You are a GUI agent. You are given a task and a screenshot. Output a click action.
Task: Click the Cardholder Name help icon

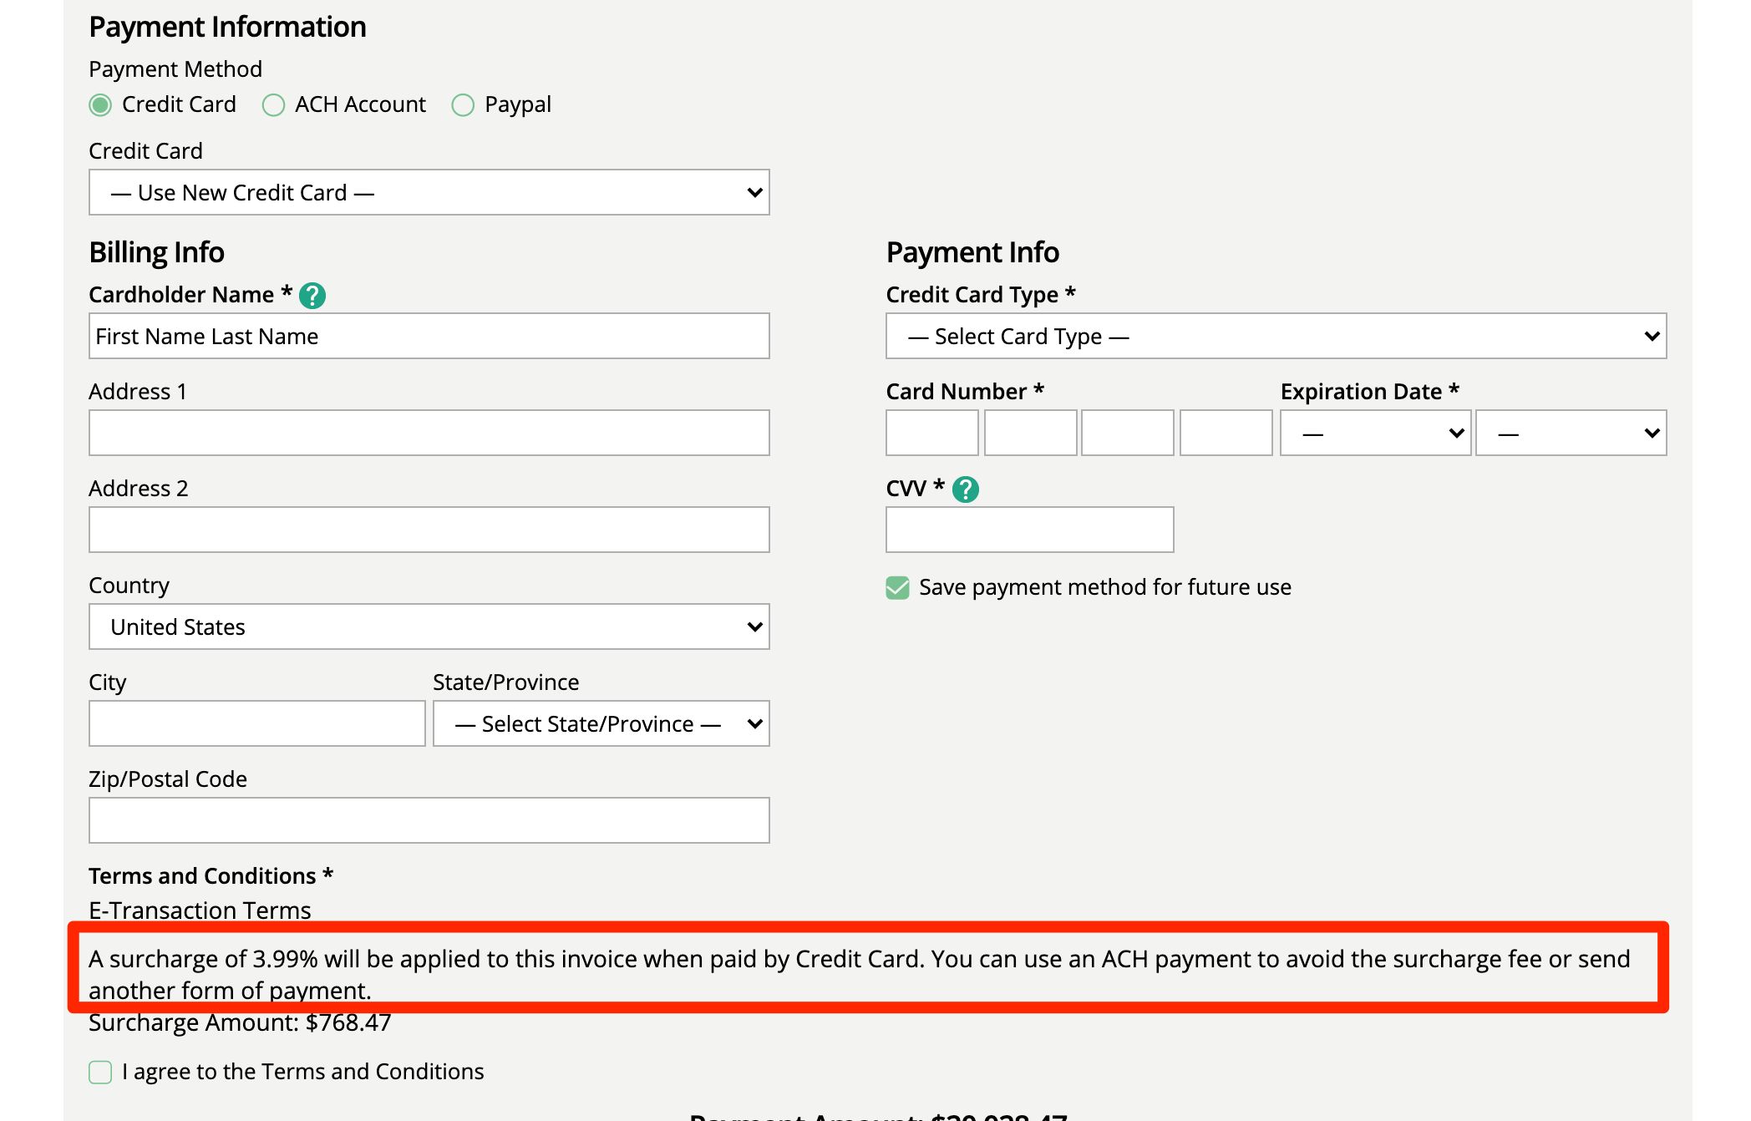coord(312,296)
